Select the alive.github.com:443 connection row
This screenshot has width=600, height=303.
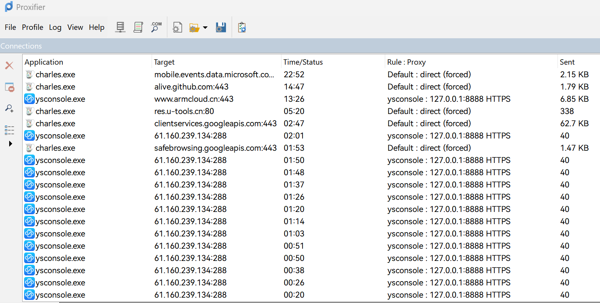tap(191, 87)
